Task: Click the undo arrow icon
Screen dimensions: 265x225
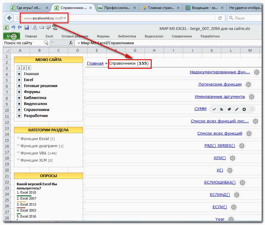Action: 13,28
